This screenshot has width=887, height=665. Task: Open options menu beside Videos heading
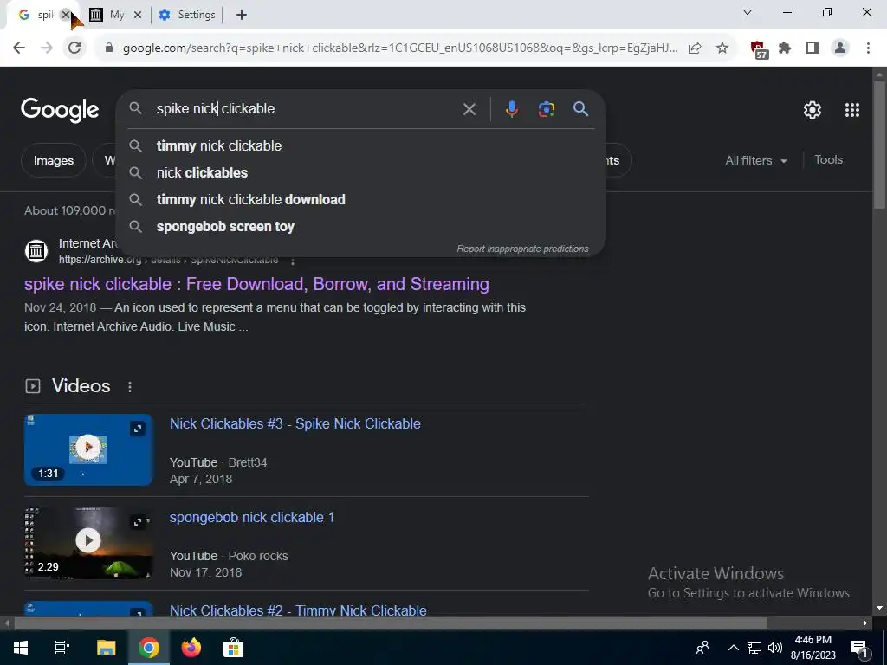coord(130,387)
